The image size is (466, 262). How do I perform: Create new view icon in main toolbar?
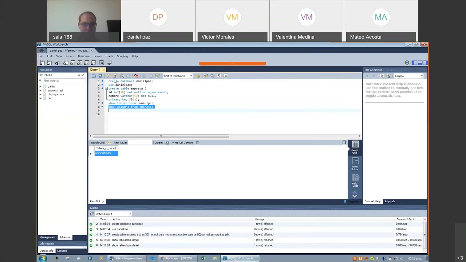79,63
